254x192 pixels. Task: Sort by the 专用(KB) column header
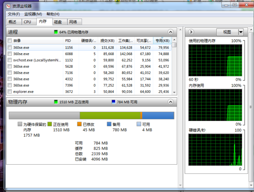[x=162, y=40]
